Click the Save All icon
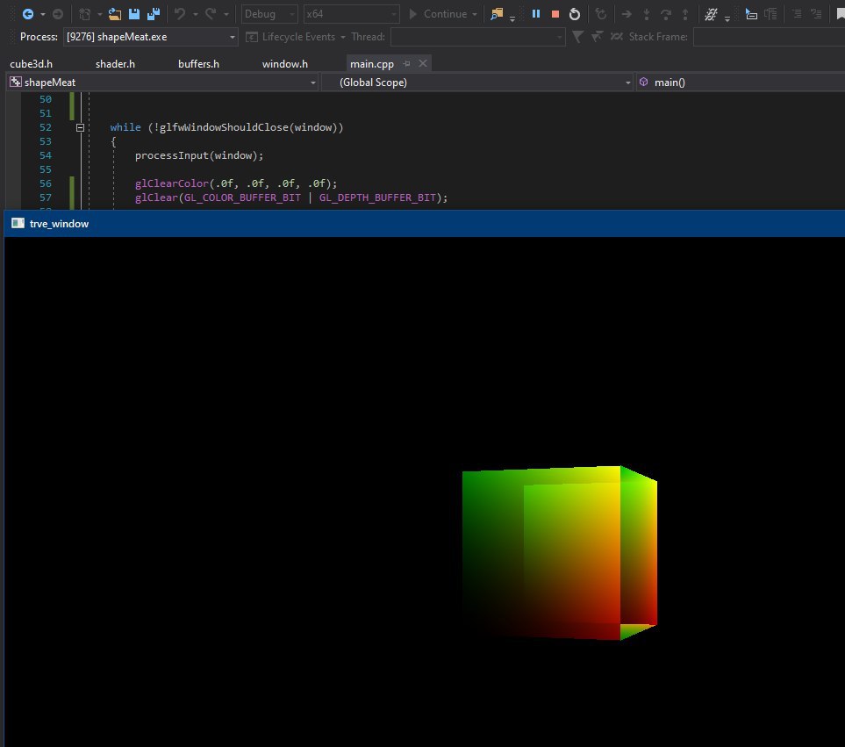The image size is (845, 747). [154, 14]
